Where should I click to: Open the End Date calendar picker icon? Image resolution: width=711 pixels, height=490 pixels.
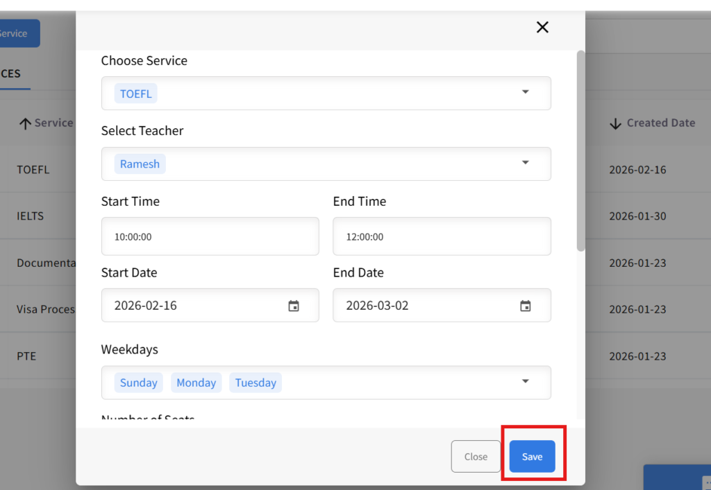point(526,306)
